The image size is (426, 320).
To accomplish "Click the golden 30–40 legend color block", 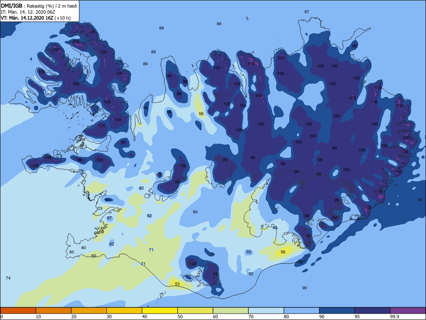I will tap(124, 311).
